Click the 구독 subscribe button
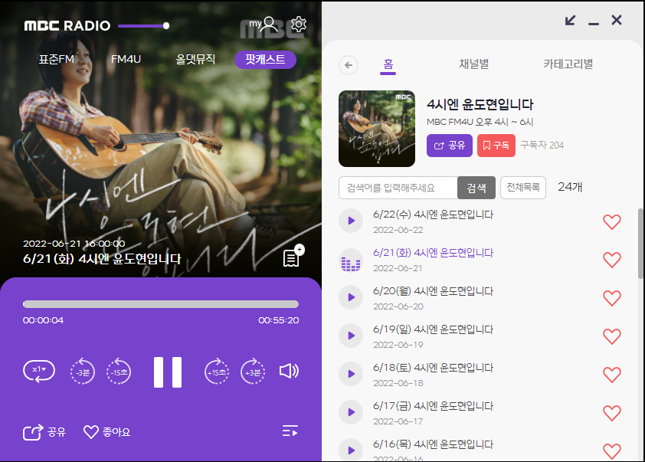Screen dimensions: 645x462 coord(496,145)
